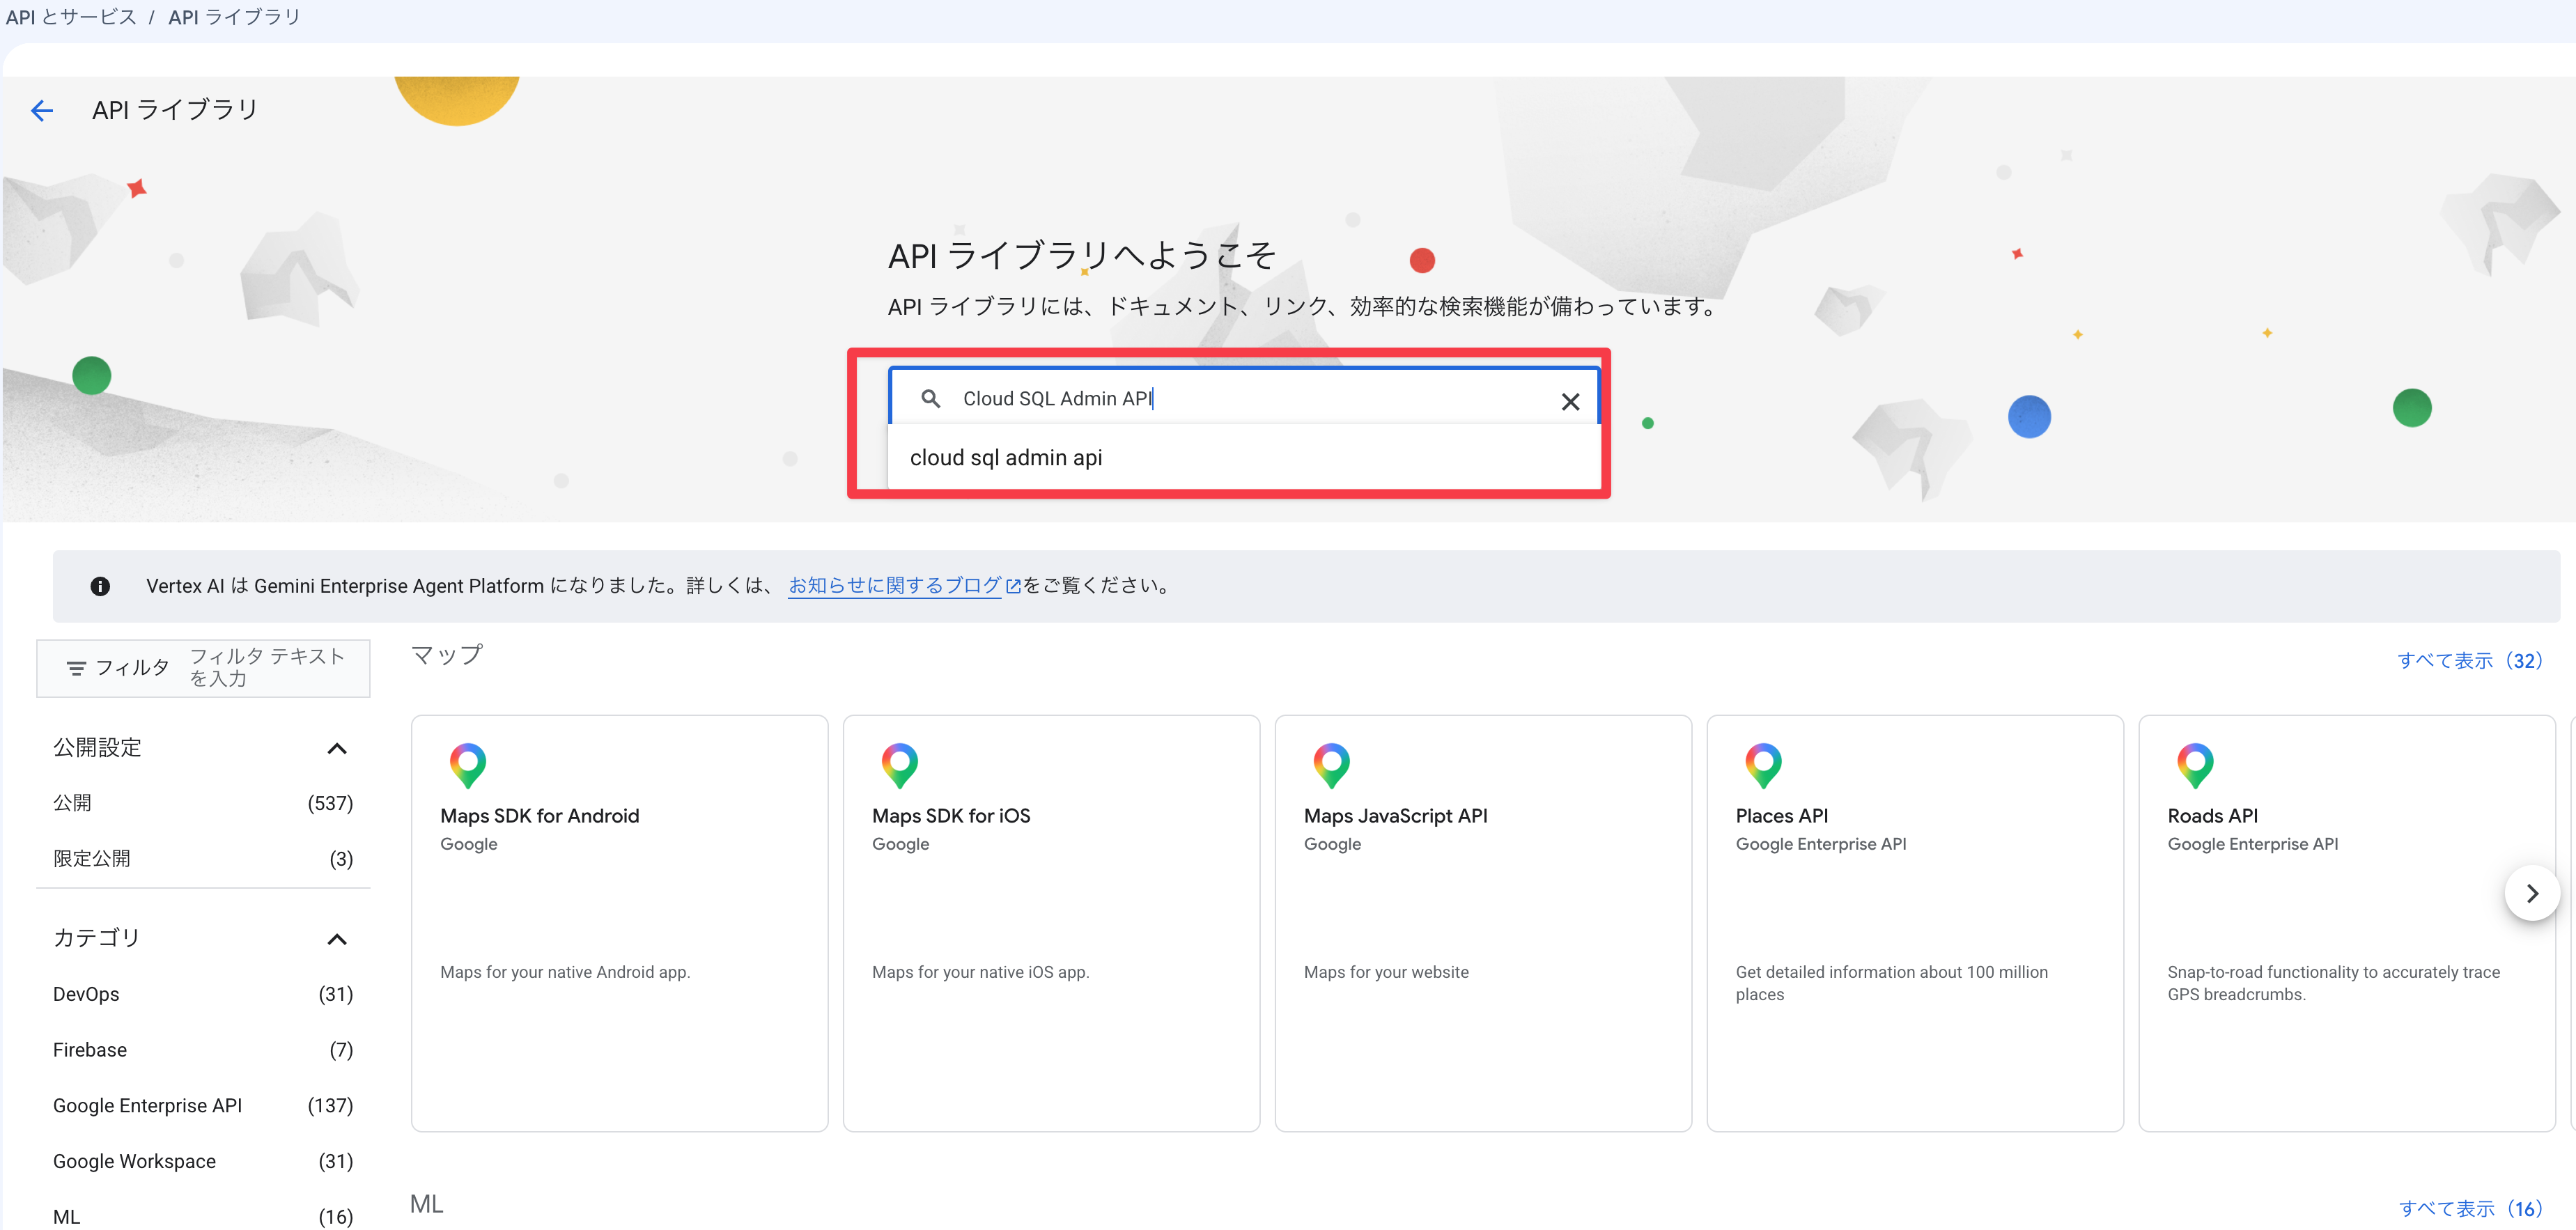This screenshot has width=2576, height=1230.
Task: Open Maps JavaScript API card title
Action: coord(1395,816)
